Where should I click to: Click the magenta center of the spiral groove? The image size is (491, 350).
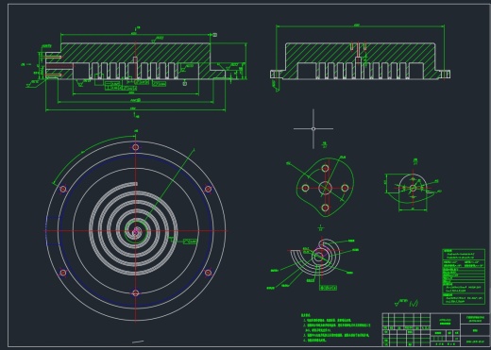click(136, 232)
